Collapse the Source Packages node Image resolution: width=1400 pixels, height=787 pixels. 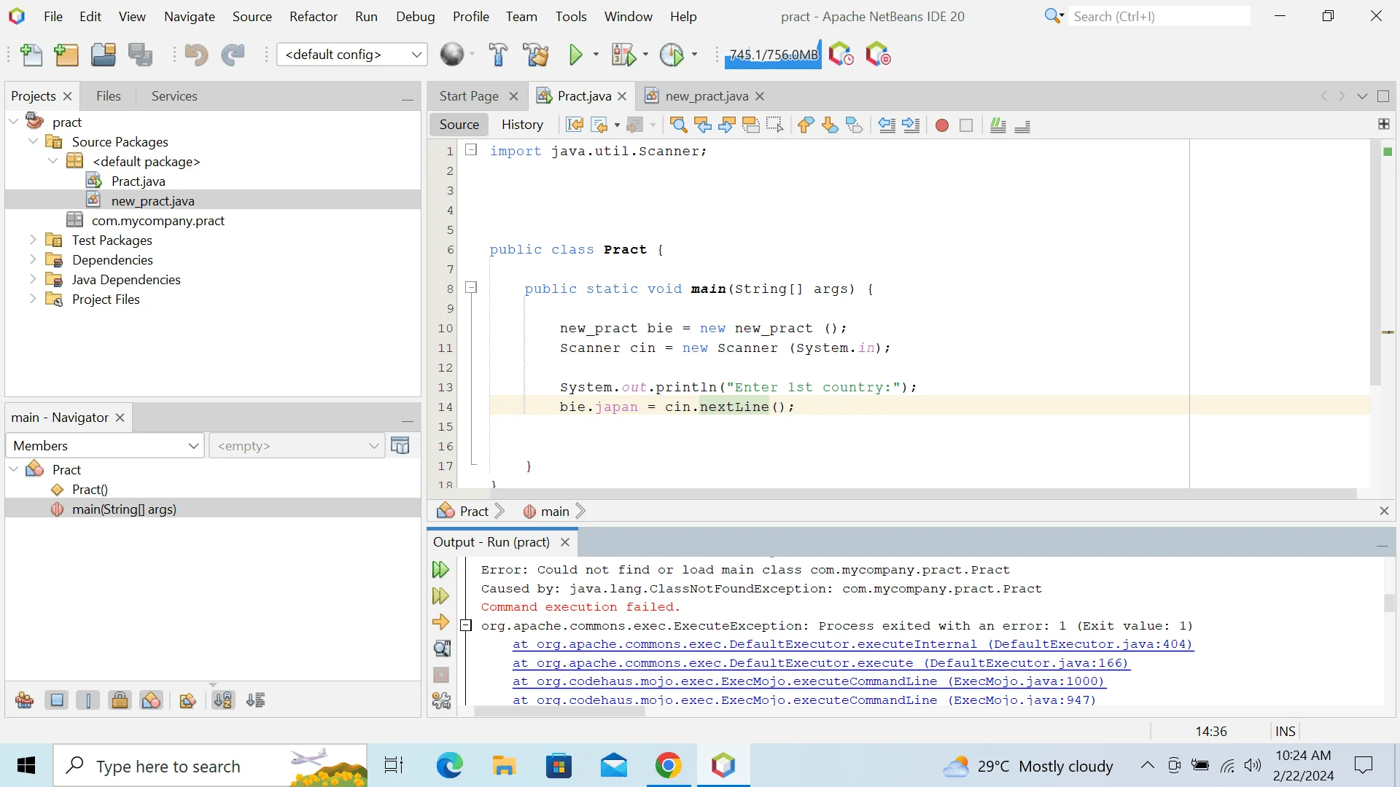pos(33,141)
